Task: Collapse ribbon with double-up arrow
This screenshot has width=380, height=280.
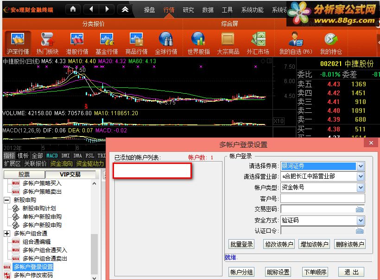Action: (x=125, y=9)
